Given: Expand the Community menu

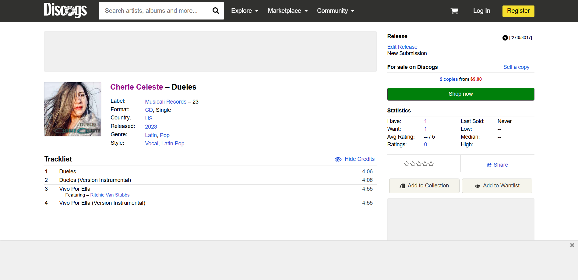Looking at the screenshot, I should coord(336,11).
